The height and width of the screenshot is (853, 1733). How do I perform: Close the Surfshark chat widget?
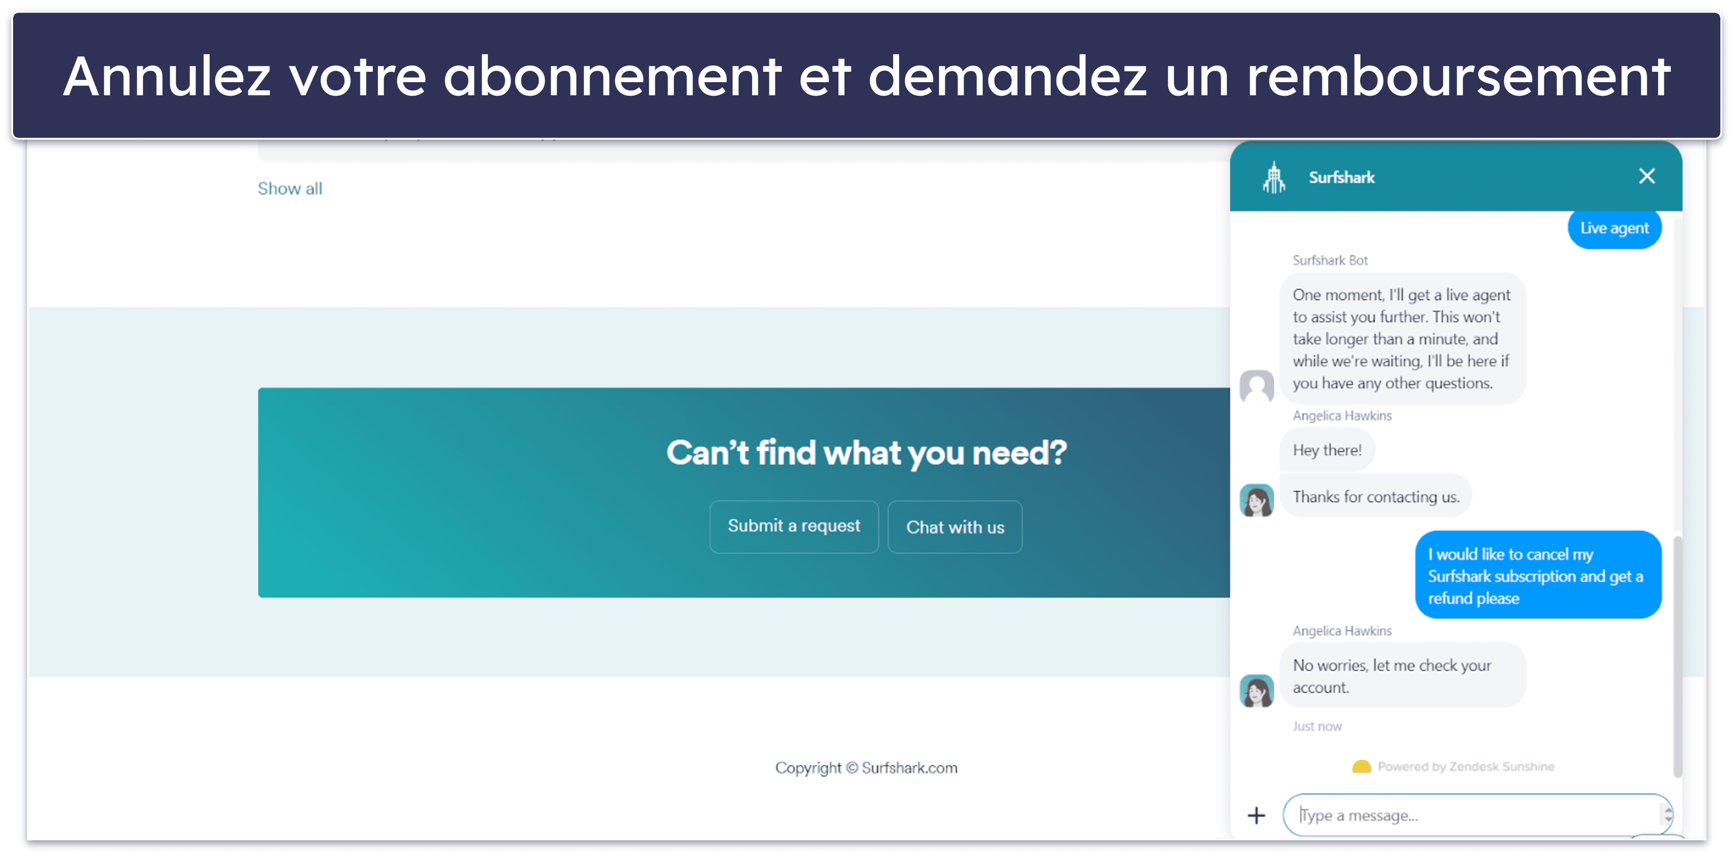point(1645,176)
